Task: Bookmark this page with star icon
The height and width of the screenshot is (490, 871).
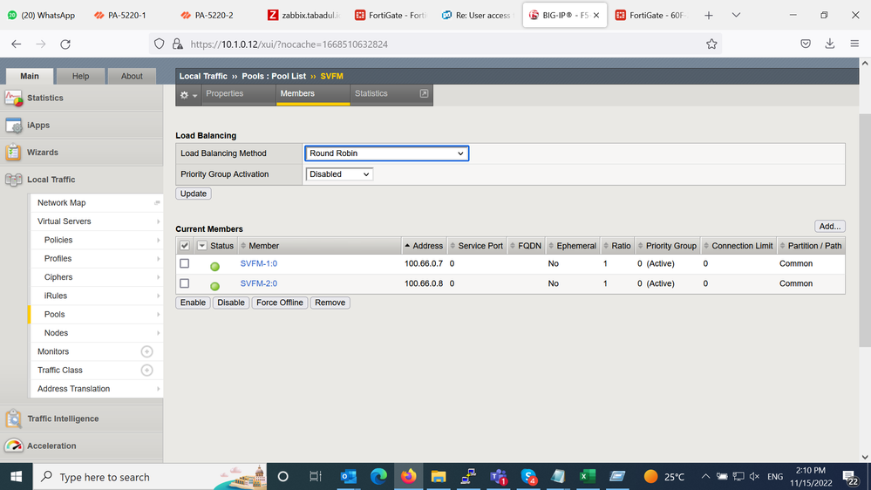Action: tap(711, 44)
